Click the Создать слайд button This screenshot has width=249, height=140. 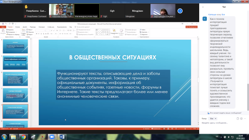pyautogui.click(x=23, y=32)
